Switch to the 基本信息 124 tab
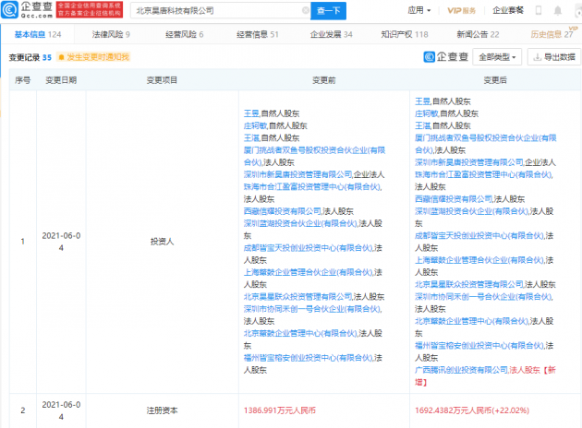Screen dimensions: 582x428 [38, 34]
